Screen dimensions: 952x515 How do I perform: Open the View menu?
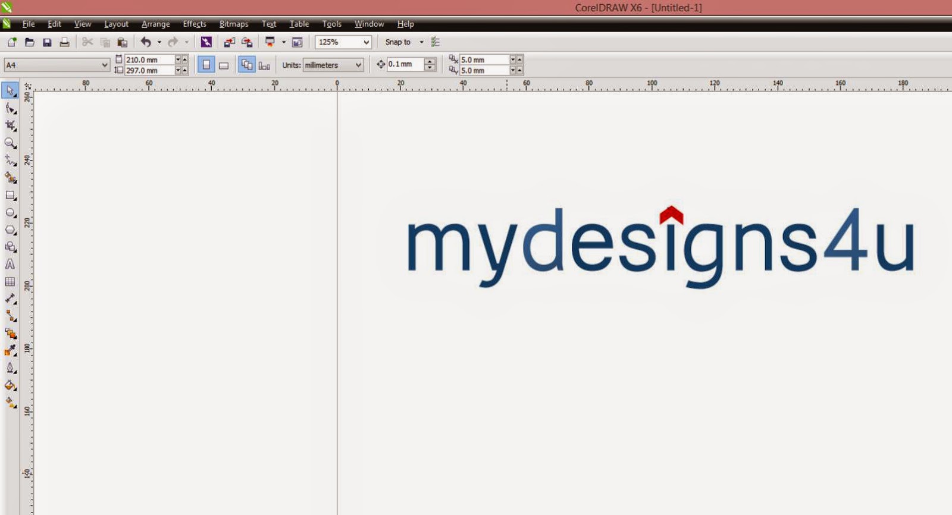[83, 24]
